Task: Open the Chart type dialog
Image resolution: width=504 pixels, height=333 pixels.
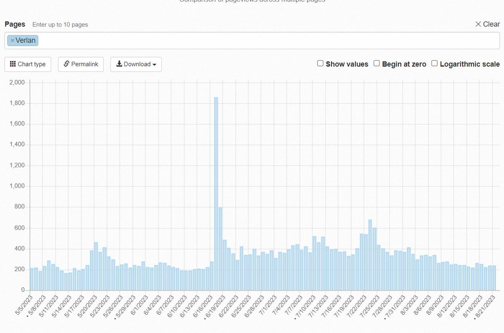Action: pos(28,64)
